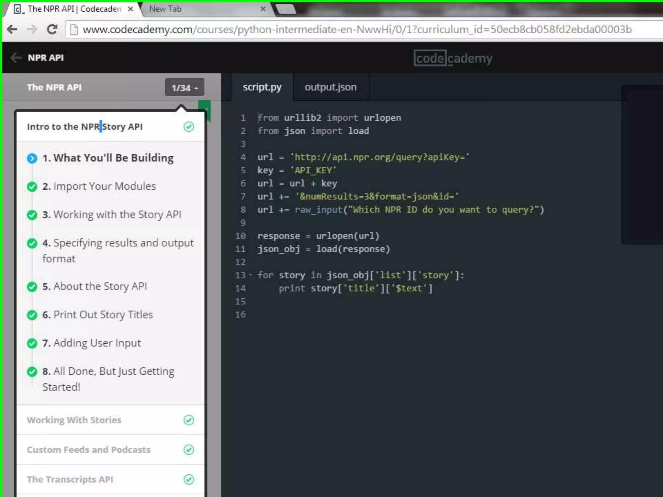The height and width of the screenshot is (497, 663).
Task: Click the print story title line 14
Action: click(356, 288)
